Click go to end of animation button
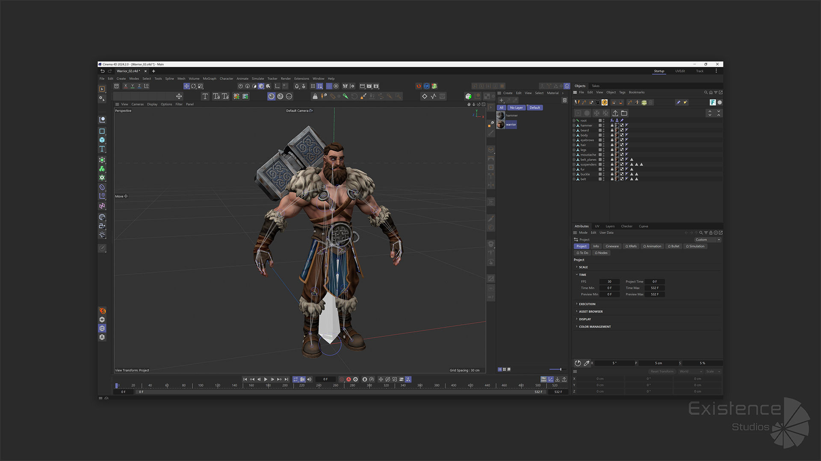 click(x=286, y=379)
